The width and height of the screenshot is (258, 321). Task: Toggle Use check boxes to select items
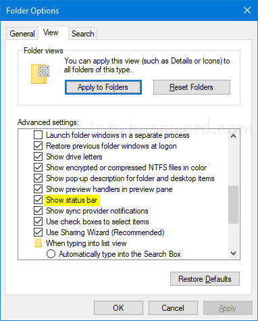[x=38, y=222]
